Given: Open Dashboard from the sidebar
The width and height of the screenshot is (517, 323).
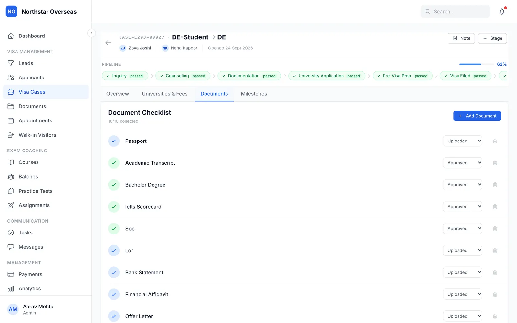Looking at the screenshot, I should pyautogui.click(x=46, y=36).
